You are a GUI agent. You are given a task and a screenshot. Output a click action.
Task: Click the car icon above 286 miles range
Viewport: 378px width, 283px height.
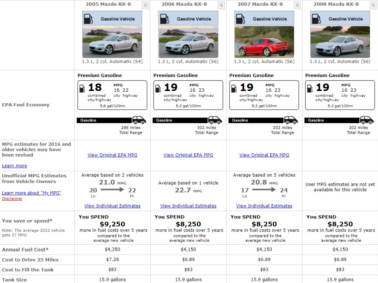(x=139, y=120)
